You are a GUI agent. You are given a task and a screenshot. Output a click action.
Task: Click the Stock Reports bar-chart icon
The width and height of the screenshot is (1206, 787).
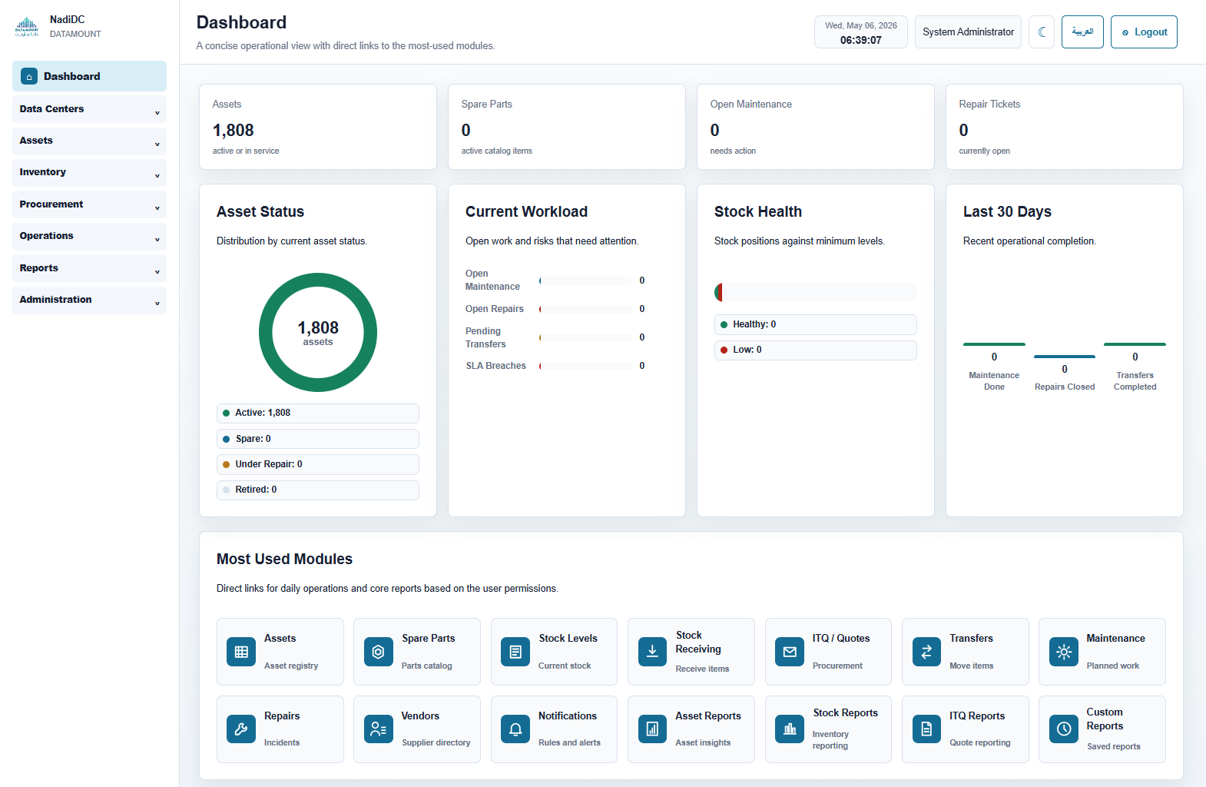pyautogui.click(x=790, y=729)
